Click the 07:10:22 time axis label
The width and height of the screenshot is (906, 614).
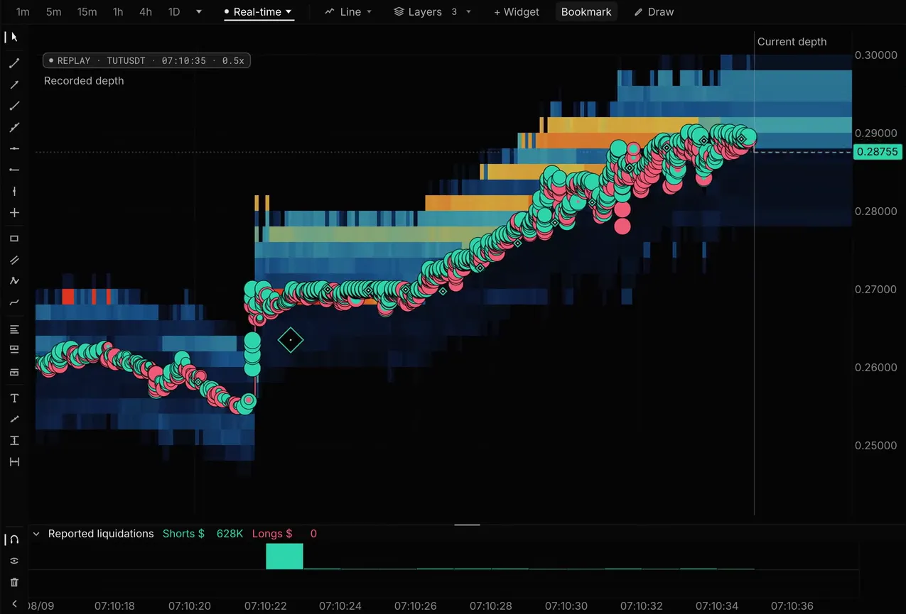point(265,606)
